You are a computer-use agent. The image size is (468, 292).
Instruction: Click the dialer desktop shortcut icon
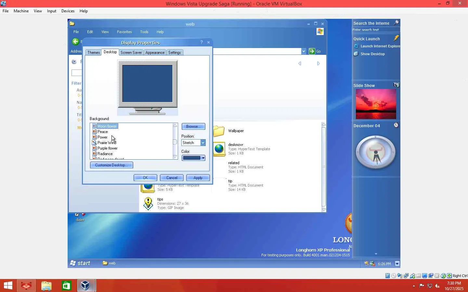(x=80, y=214)
